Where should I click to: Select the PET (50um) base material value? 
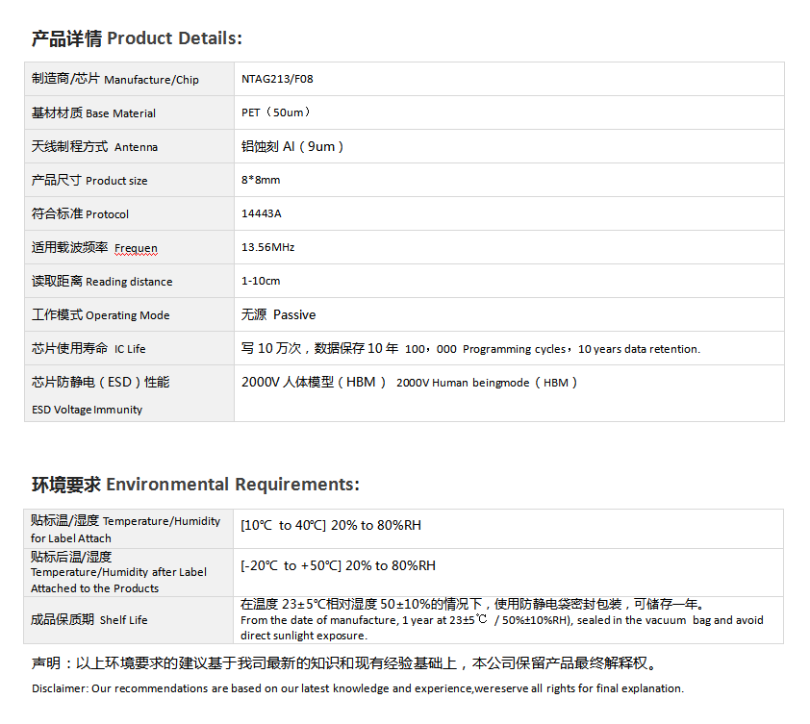pos(276,112)
